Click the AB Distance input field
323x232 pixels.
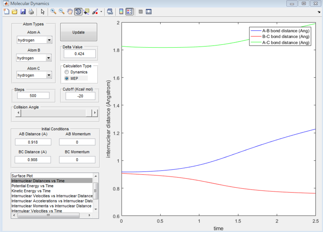pyautogui.click(x=33, y=142)
